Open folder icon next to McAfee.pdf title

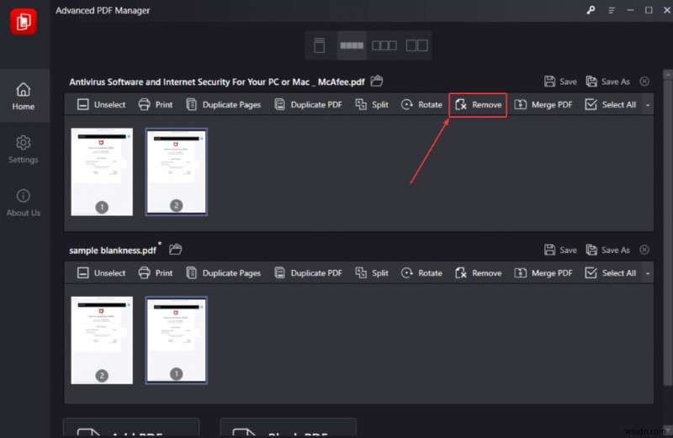377,81
